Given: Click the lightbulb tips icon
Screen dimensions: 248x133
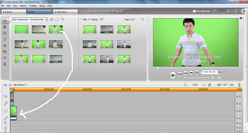Looking at the screenshot, I should (x=236, y=11).
